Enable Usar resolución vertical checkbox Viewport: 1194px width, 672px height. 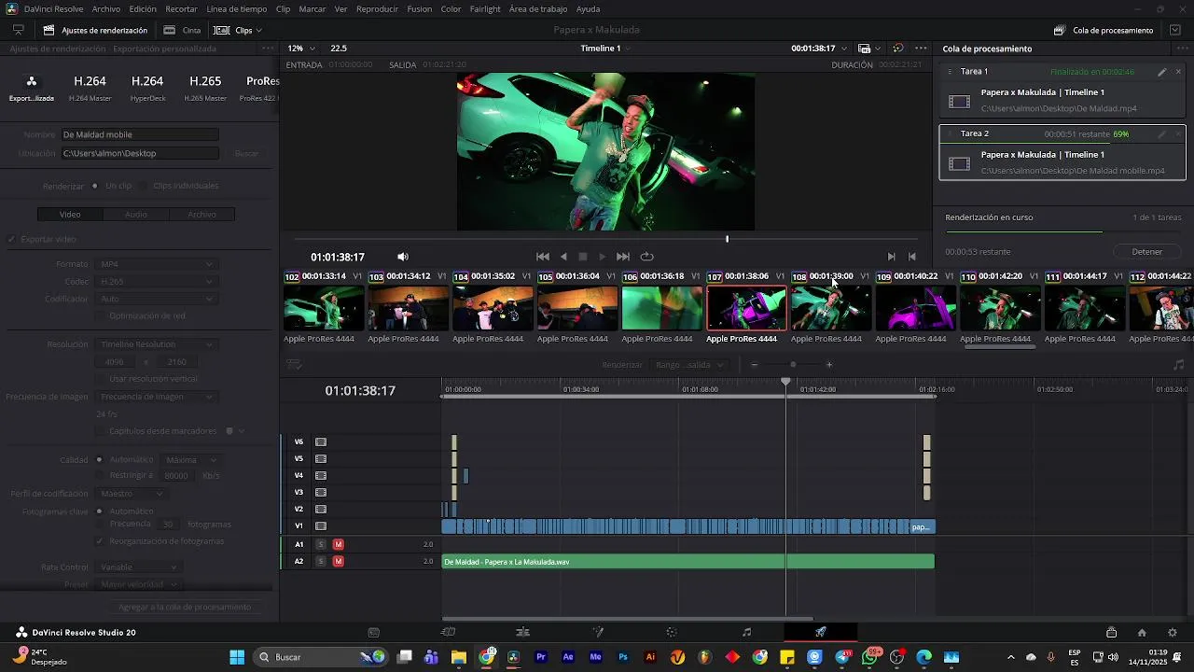click(x=100, y=379)
